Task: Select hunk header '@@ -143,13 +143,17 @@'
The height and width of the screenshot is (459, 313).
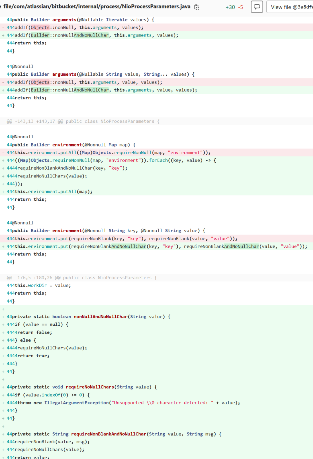Action: pyautogui.click(x=156, y=121)
